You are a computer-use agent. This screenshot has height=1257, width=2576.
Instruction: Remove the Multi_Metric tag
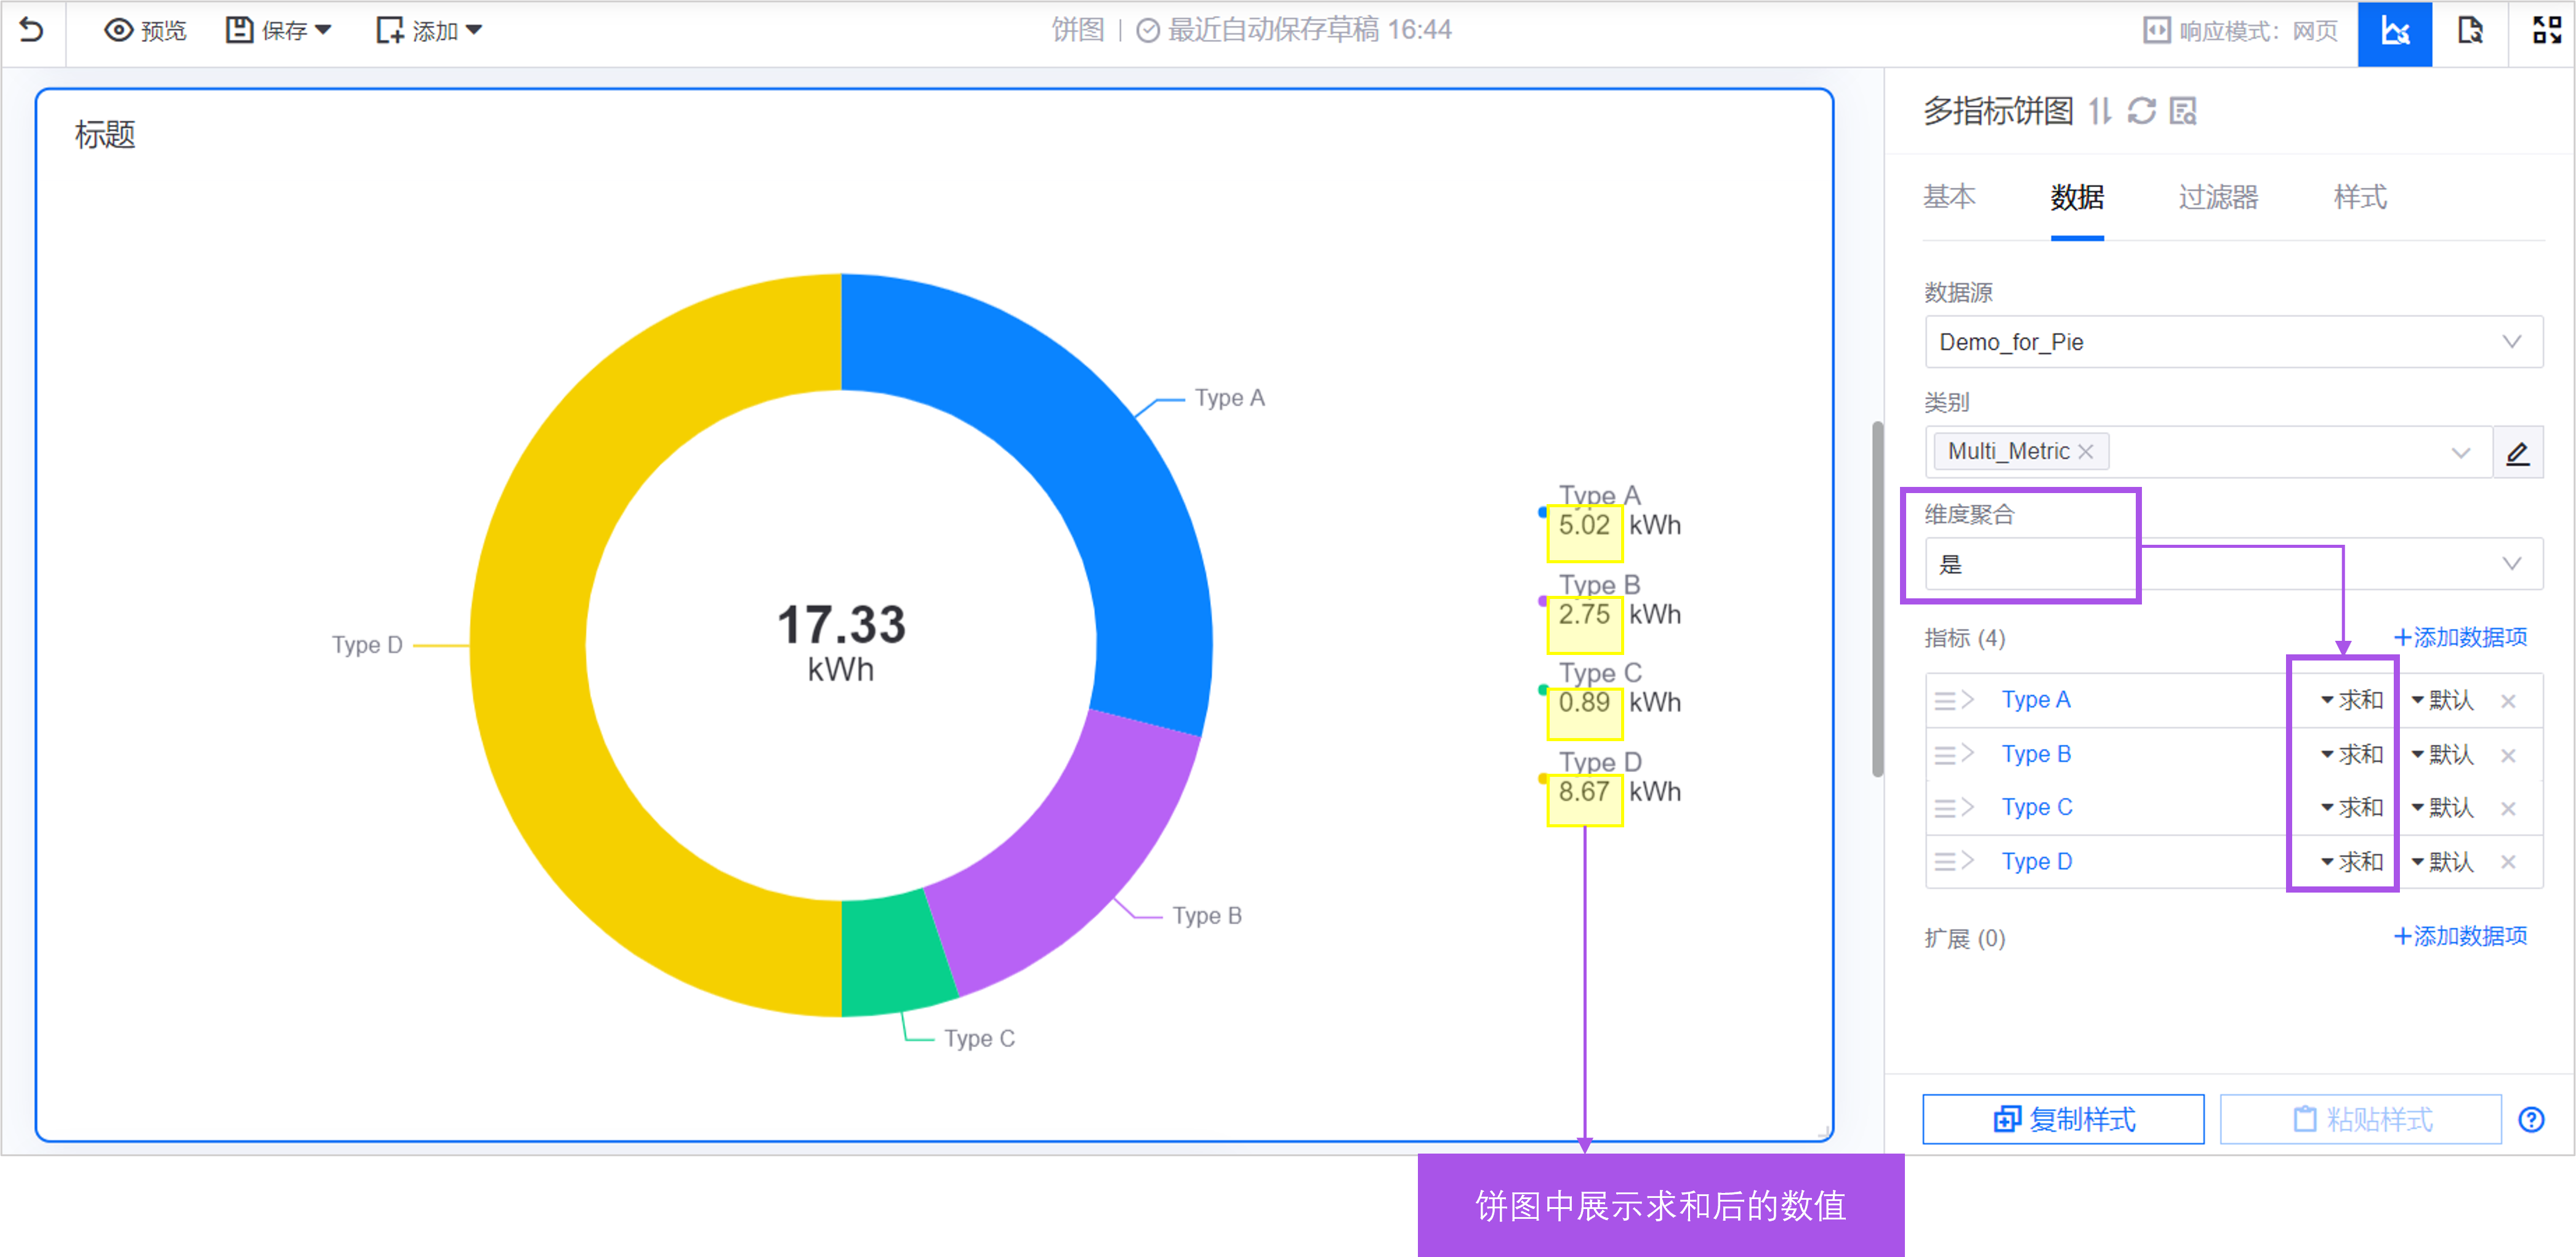coord(2085,452)
